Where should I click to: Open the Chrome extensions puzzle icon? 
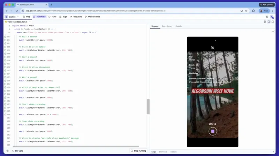pyautogui.click(x=254, y=11)
